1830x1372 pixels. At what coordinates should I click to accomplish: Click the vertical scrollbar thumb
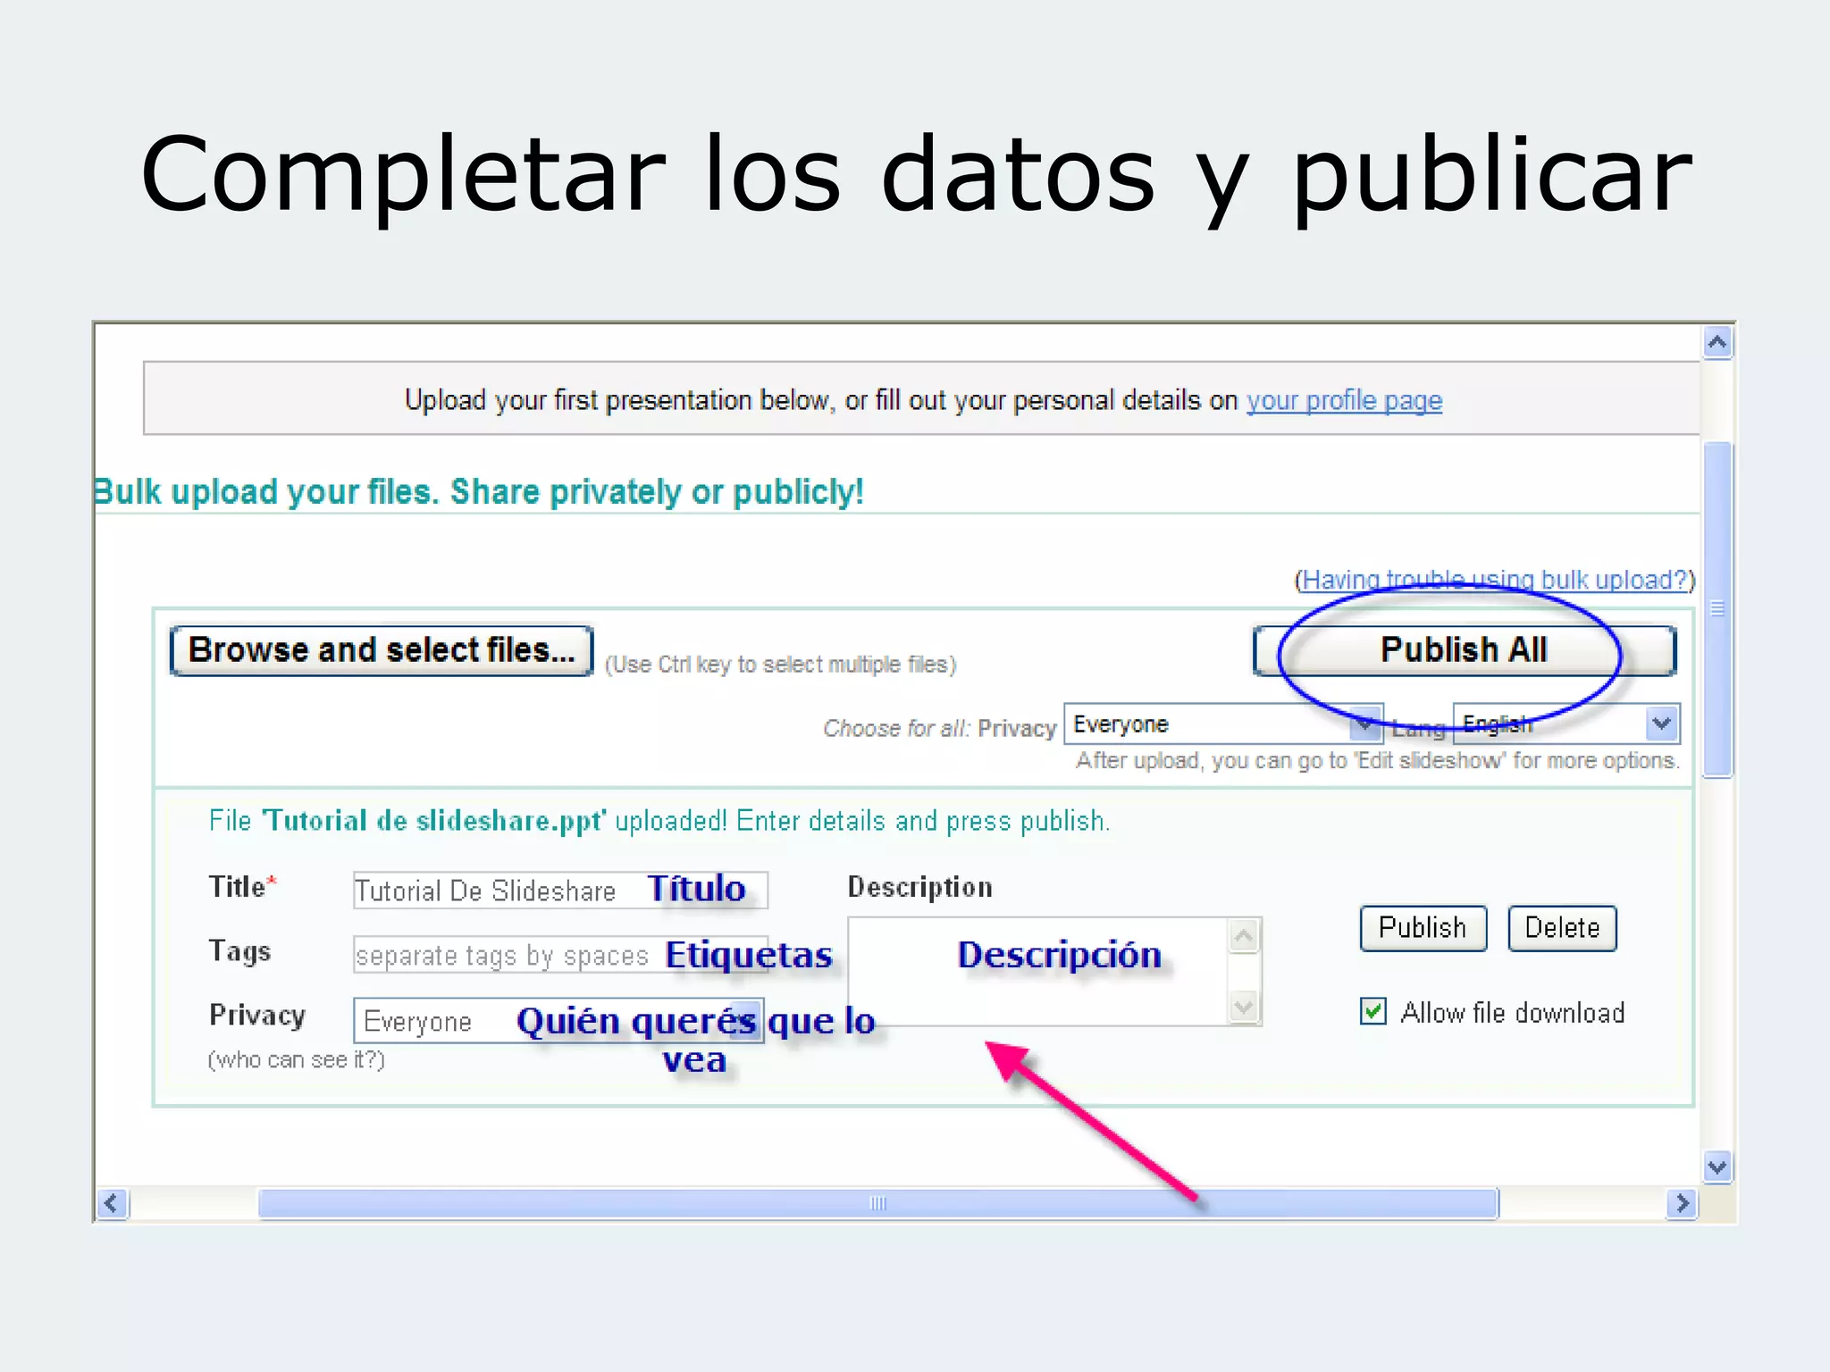[x=1717, y=610]
